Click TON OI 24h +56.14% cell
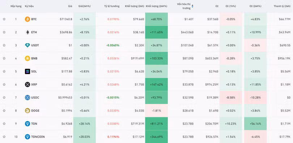Image resolution: width=293 pixels, height=143 pixels. 255,123
